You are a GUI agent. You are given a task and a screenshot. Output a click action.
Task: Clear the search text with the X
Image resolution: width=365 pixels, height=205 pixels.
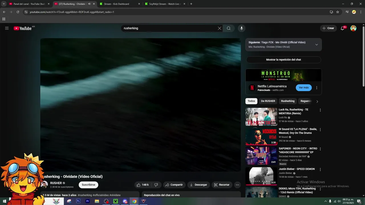click(219, 28)
